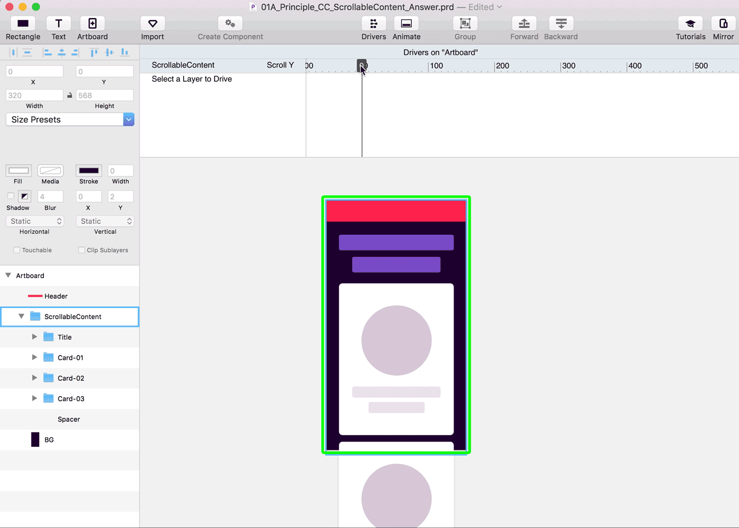Distribute layers horizontally
739x528 pixels.
[14, 52]
